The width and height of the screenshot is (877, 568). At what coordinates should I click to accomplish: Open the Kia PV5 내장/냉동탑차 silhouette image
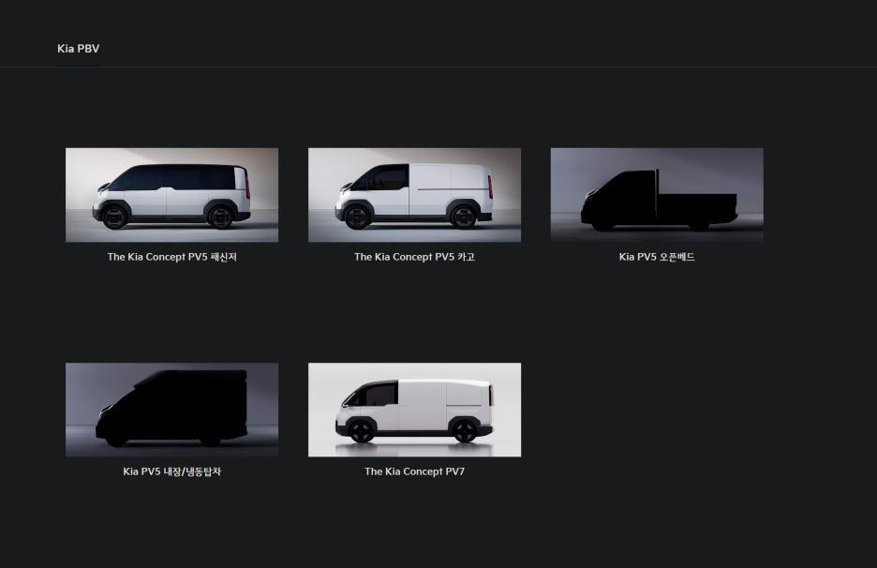171,410
